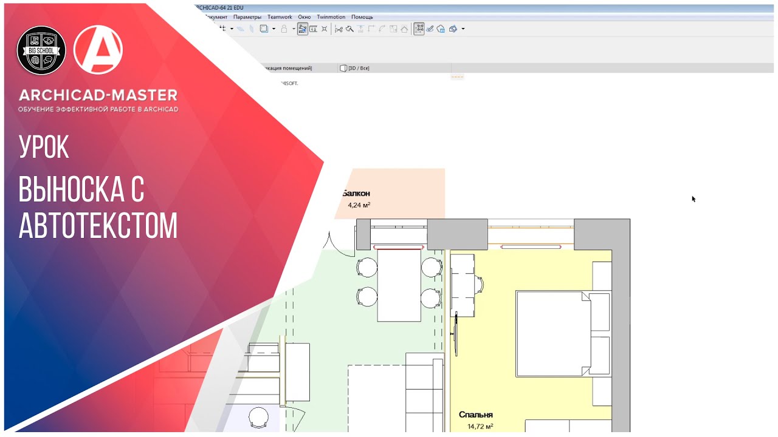Click the 4,24 м² area value

[359, 205]
